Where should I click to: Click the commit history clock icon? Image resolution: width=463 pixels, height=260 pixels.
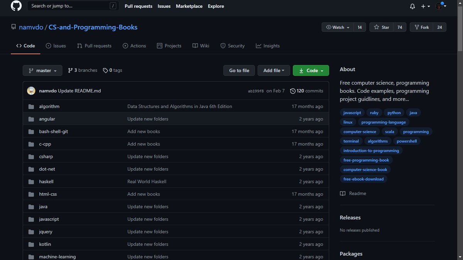point(292,91)
